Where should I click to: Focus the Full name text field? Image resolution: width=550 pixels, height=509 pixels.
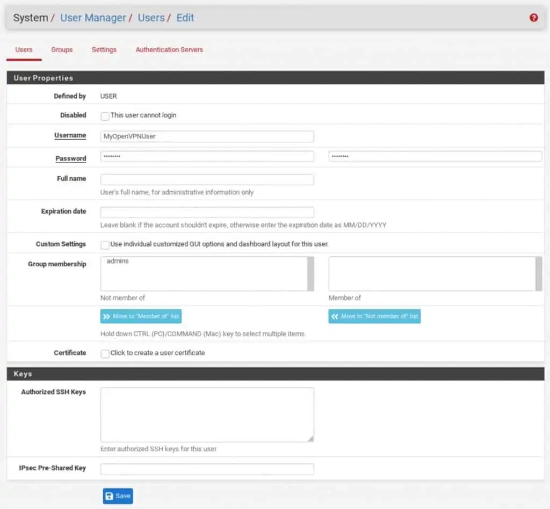pyautogui.click(x=207, y=179)
